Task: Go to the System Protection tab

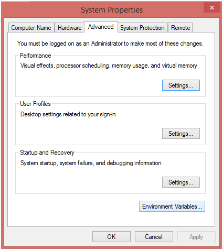Action: point(142,28)
